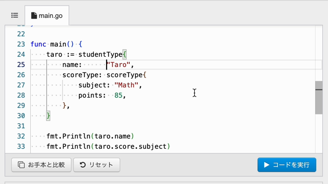Image resolution: width=328 pixels, height=184 pixels.
Task: Click the func keyword on line 23
Action: click(38, 44)
